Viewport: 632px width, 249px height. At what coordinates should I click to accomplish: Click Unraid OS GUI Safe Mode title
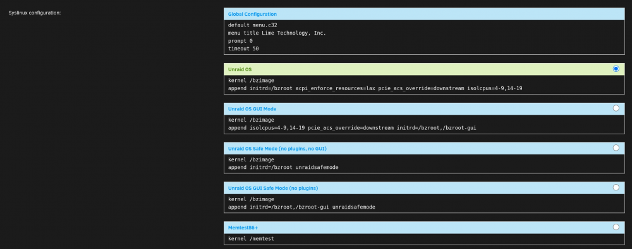273,188
